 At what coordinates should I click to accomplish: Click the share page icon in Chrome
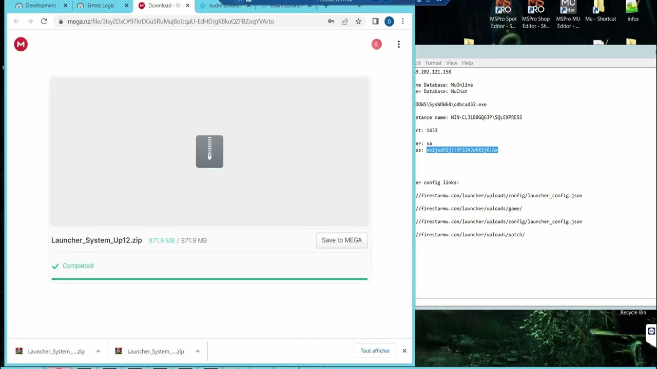click(x=344, y=22)
